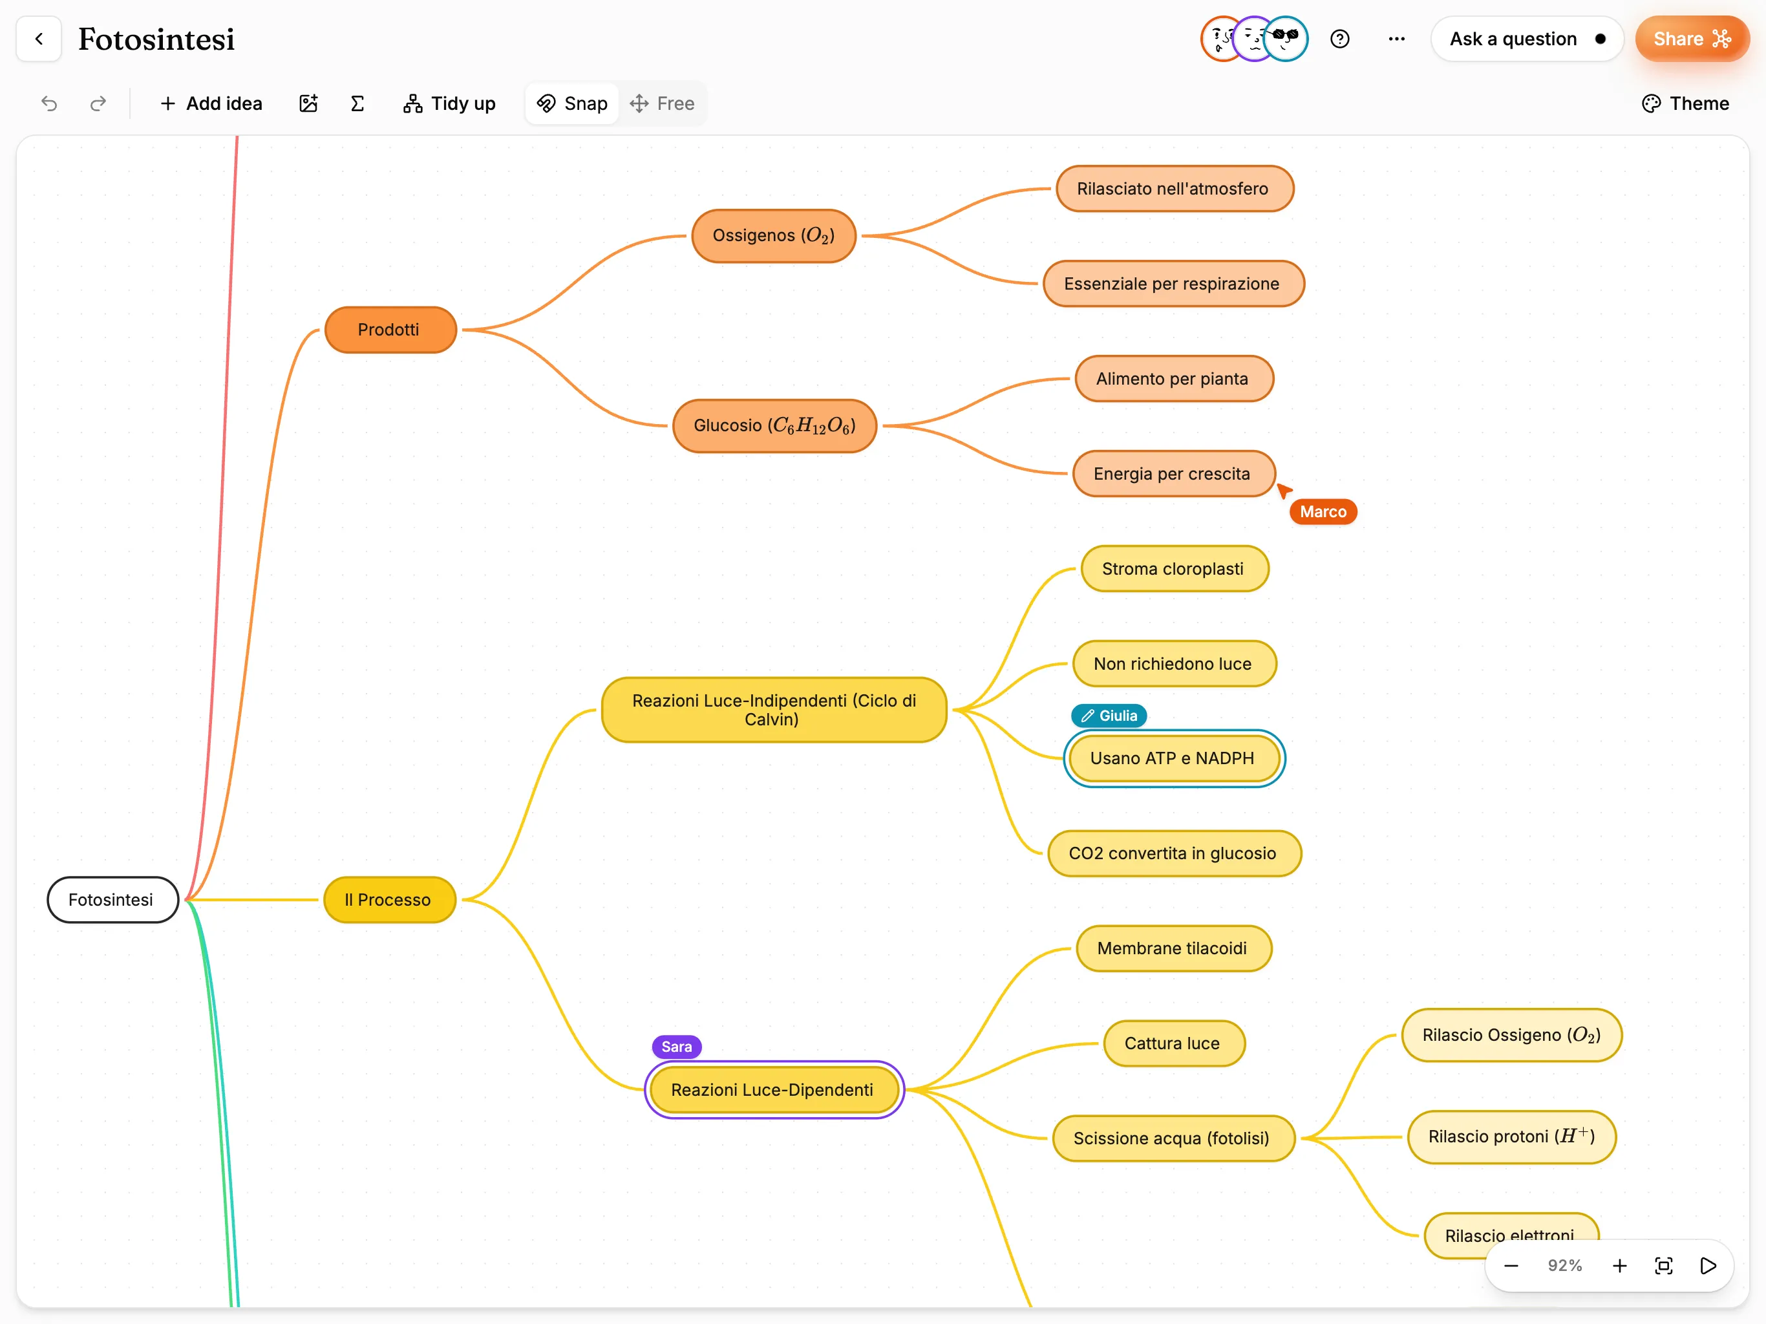The image size is (1766, 1324).
Task: Open Ask a question
Action: pos(1527,38)
